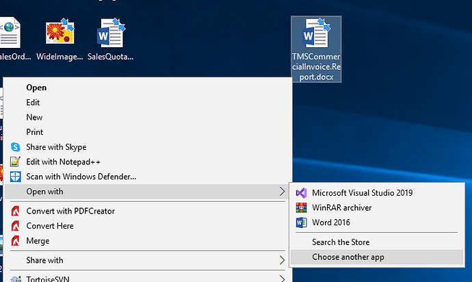This screenshot has height=282, width=472.
Task: Click the Skype icon in context menu
Action: point(16,147)
